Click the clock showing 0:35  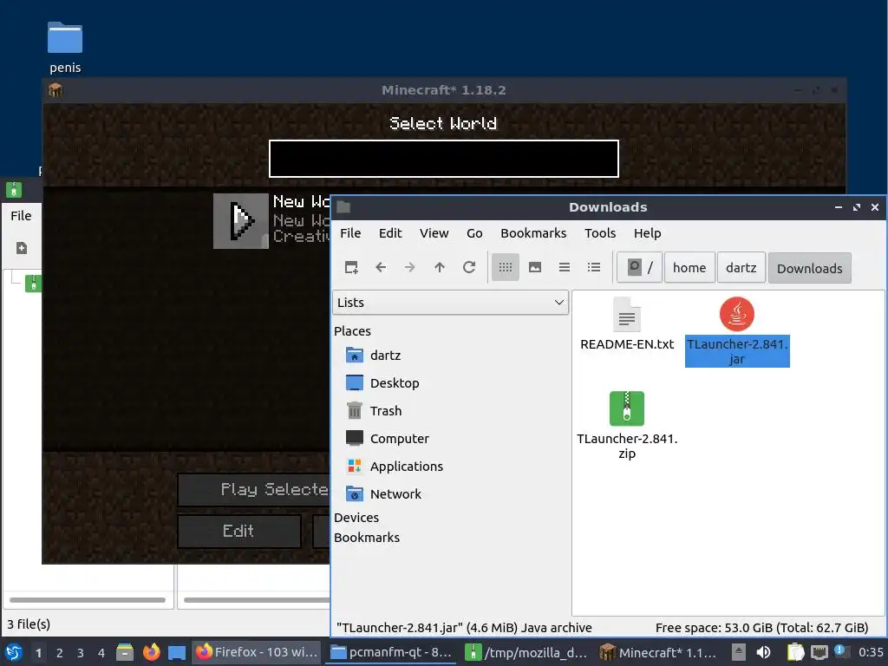871,652
